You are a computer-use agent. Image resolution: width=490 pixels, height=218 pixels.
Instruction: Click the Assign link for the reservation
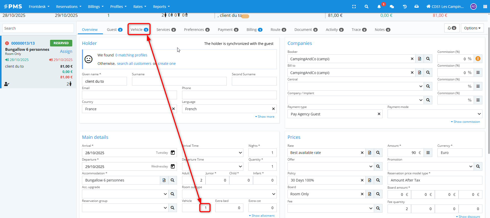(x=66, y=51)
